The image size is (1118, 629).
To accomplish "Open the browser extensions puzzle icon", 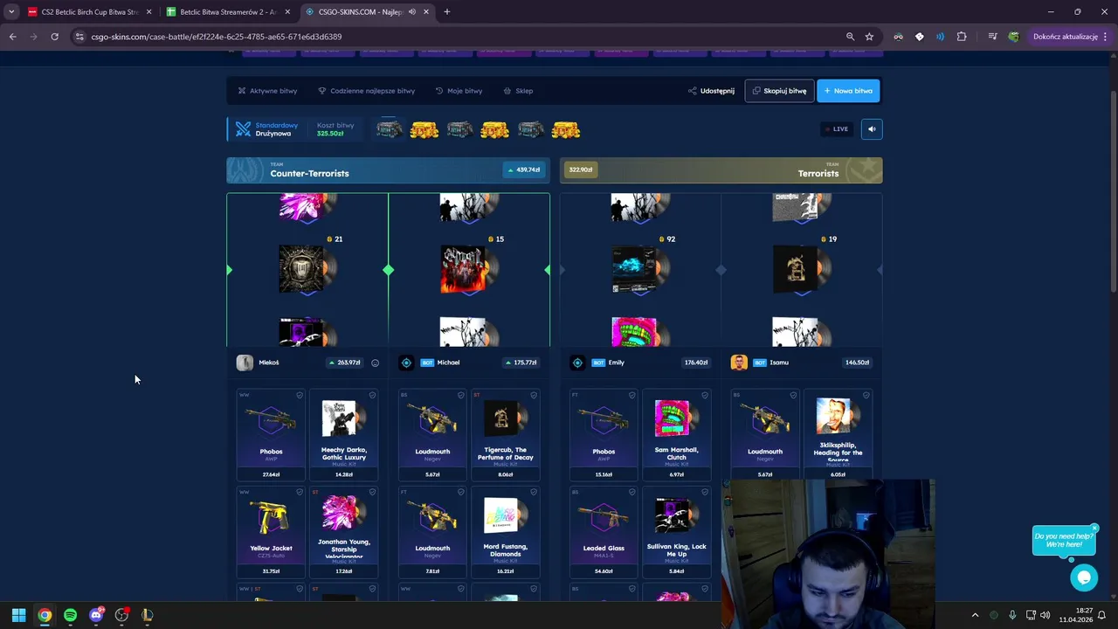I will (962, 37).
